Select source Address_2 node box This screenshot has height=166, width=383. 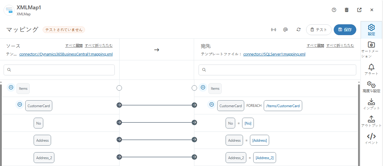pos(44,158)
